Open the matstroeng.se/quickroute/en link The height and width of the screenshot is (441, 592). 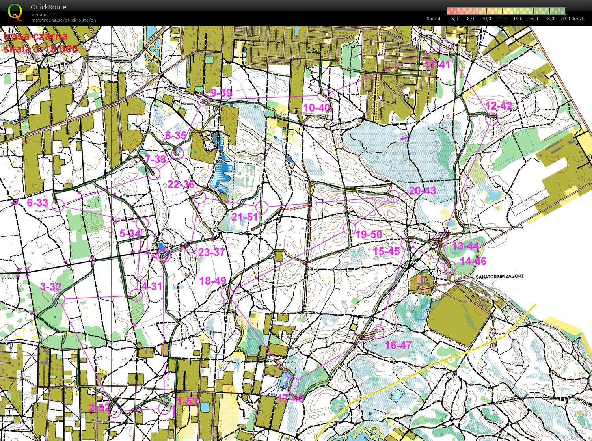(x=63, y=20)
